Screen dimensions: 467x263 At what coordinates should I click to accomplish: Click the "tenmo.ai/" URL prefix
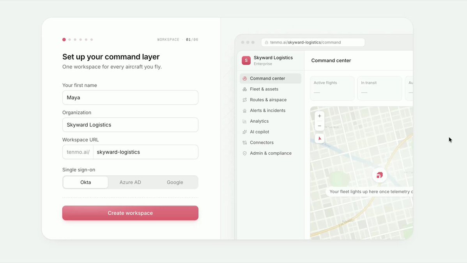78,152
